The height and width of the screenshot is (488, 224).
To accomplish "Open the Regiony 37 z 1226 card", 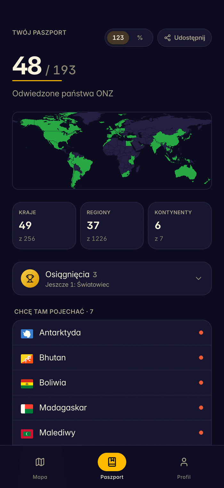I will (112, 226).
